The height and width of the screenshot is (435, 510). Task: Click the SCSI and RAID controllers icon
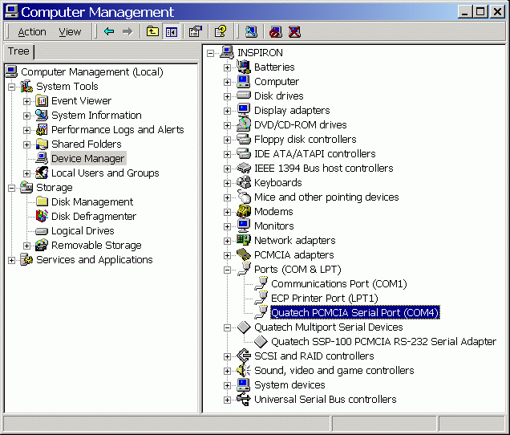point(244,356)
